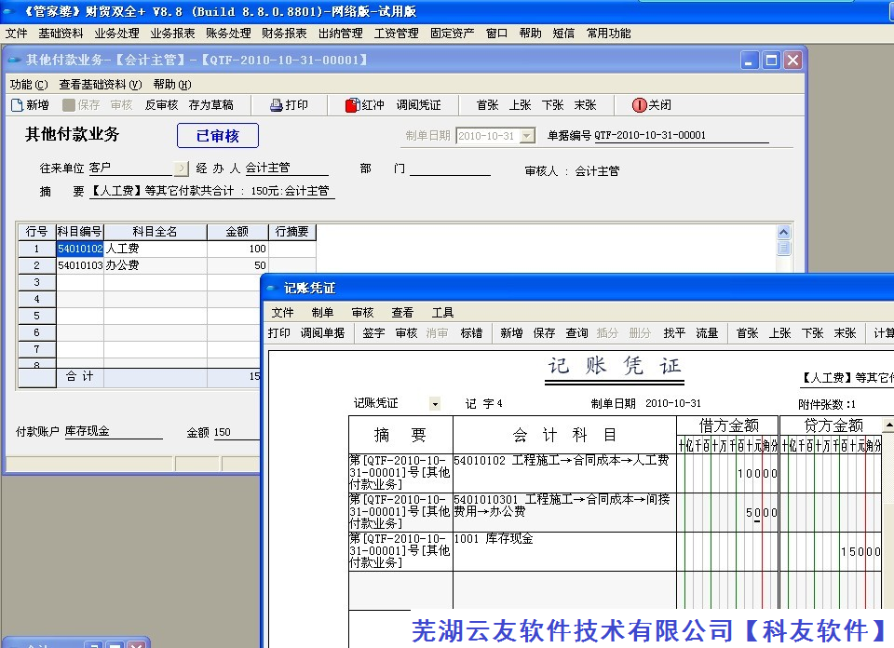
Task: Click 反审核 in the payment toolbar
Action: [161, 105]
